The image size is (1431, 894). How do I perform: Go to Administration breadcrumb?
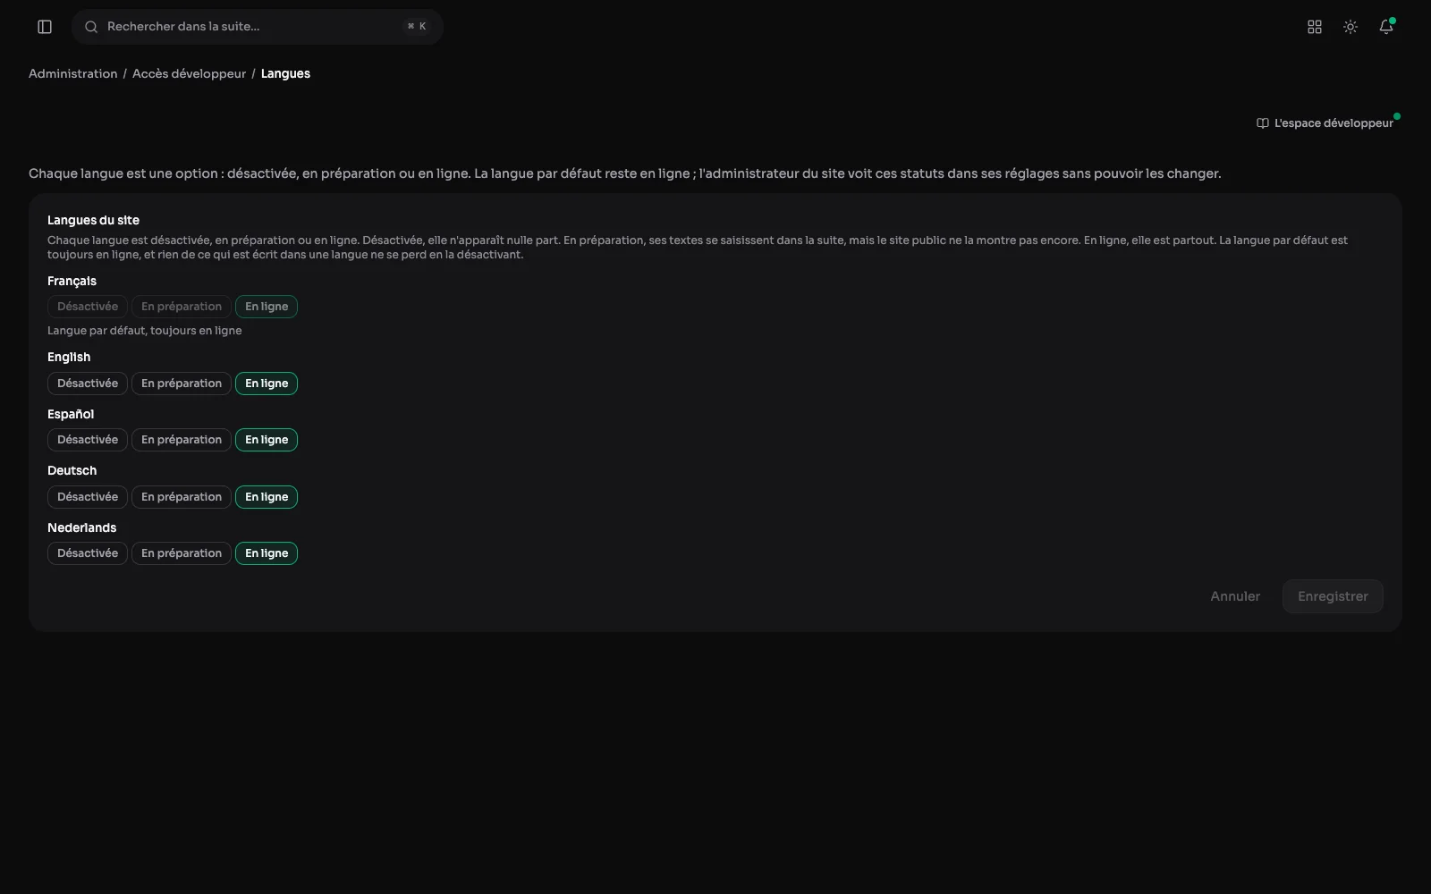pyautogui.click(x=73, y=73)
